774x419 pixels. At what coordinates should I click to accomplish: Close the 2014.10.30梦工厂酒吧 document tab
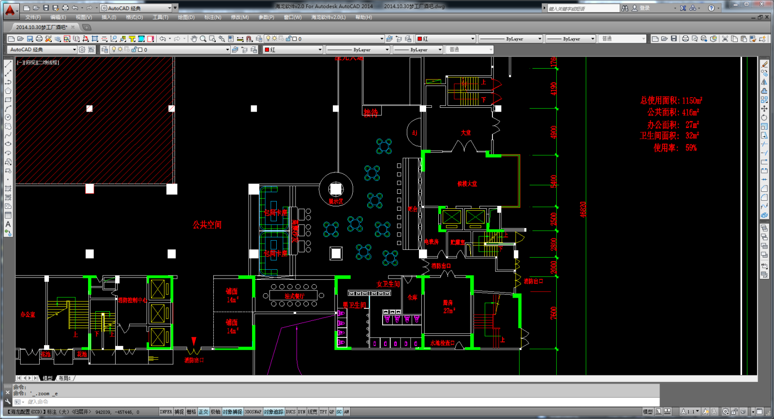[x=73, y=27]
